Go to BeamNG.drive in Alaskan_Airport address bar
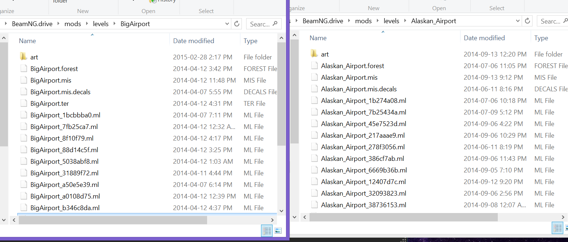Viewport: 568px width, 242px height. (323, 21)
